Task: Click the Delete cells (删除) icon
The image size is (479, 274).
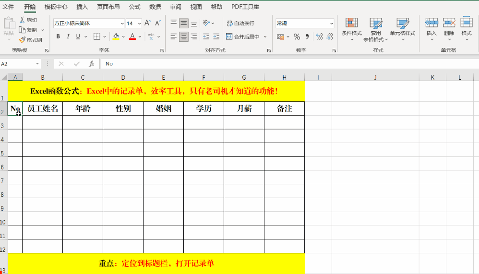Action: [449, 23]
